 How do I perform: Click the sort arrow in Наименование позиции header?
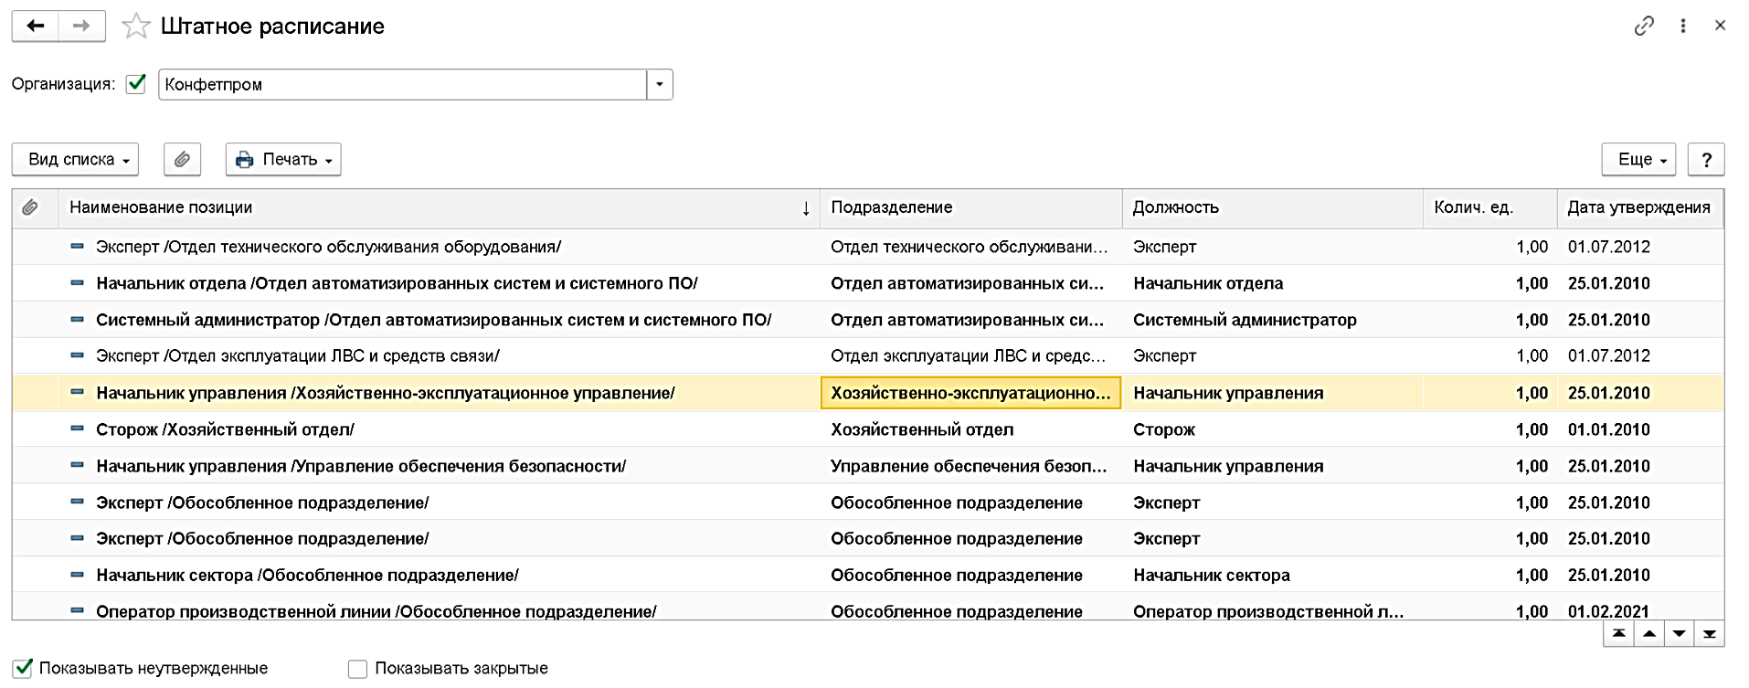pos(806,208)
